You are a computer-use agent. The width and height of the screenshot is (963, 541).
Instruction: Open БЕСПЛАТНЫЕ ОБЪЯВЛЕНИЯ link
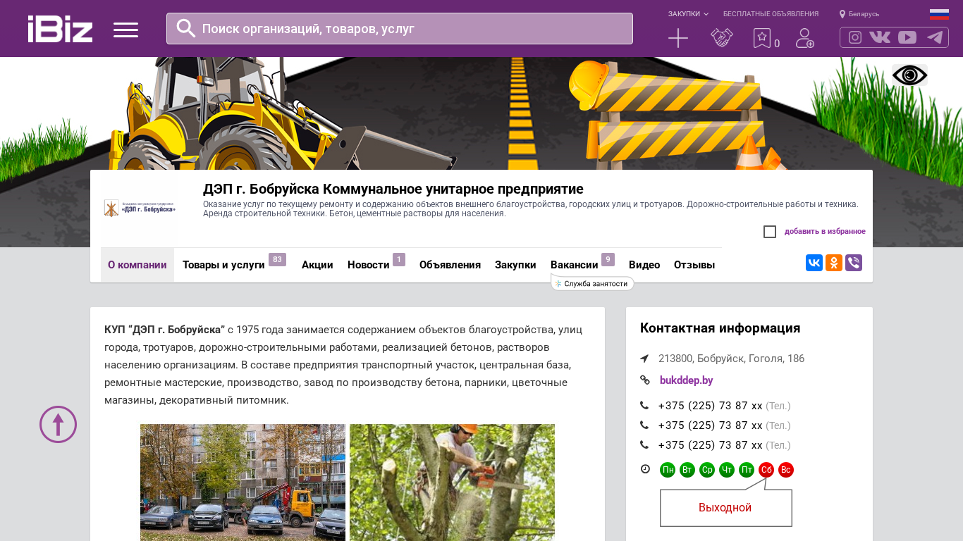[771, 14]
